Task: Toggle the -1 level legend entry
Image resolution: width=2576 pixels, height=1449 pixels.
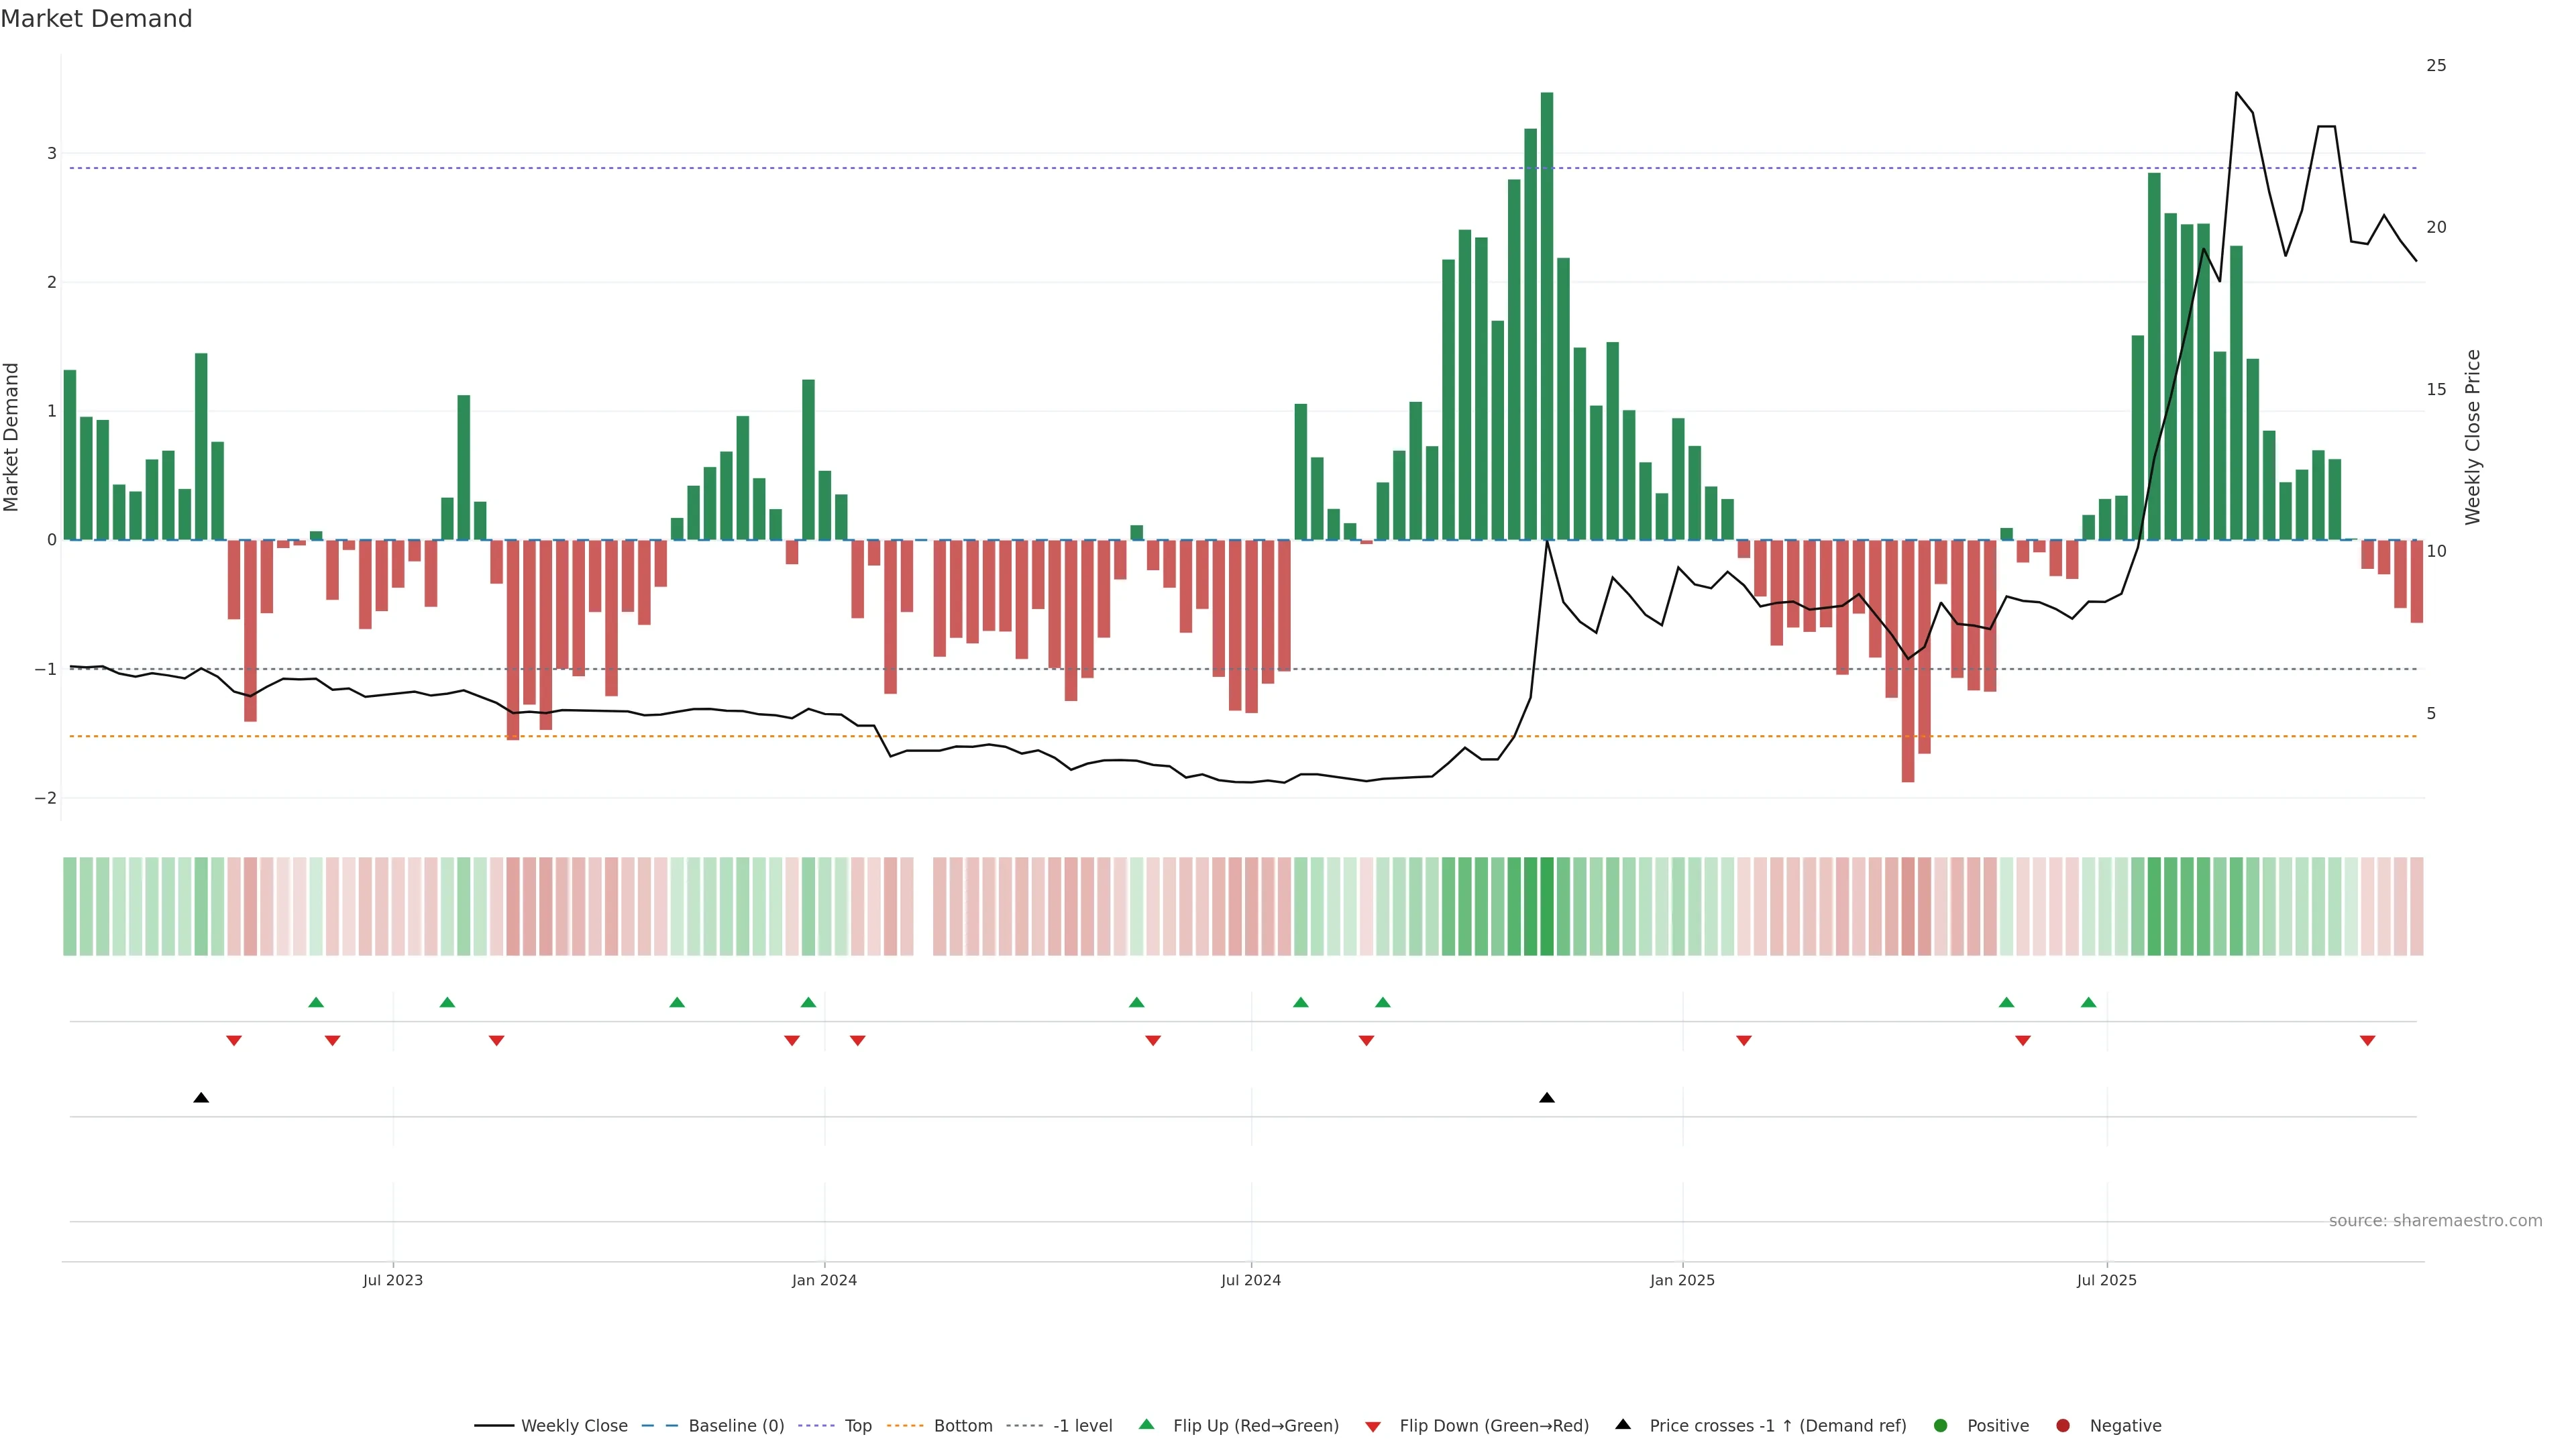Action: point(1082,1425)
